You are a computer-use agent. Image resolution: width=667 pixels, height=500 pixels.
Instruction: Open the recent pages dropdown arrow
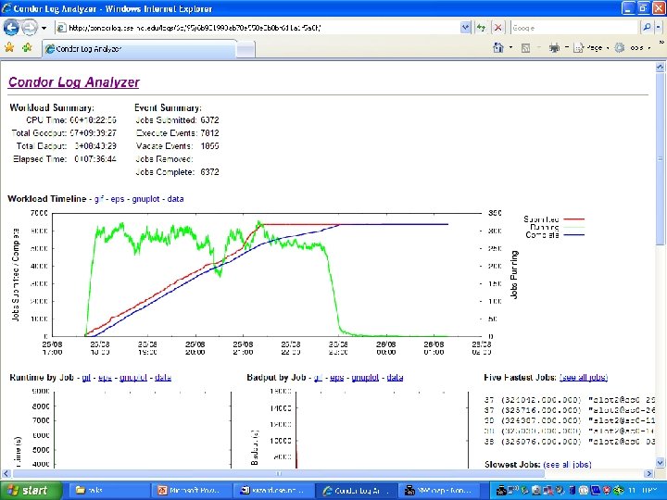click(x=44, y=28)
